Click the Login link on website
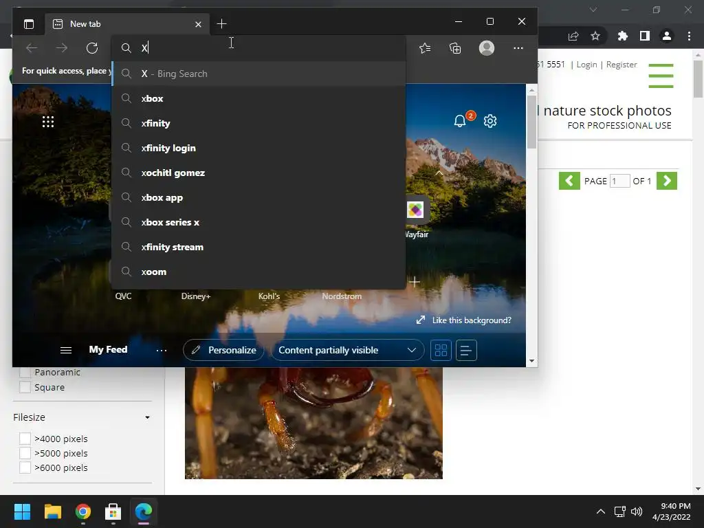The width and height of the screenshot is (704, 528). [x=586, y=65]
